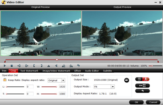The image size is (163, 105).
Task: Flip the video horizontally
Action: pyautogui.click(x=49, y=66)
